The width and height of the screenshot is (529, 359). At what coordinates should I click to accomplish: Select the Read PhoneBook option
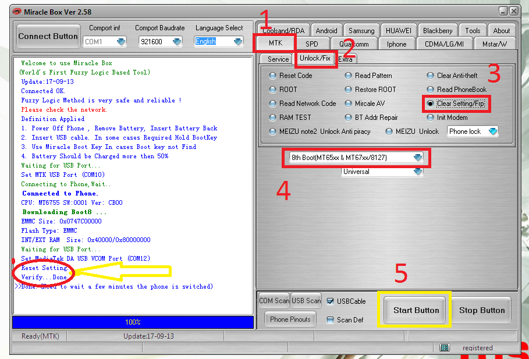coord(457,90)
